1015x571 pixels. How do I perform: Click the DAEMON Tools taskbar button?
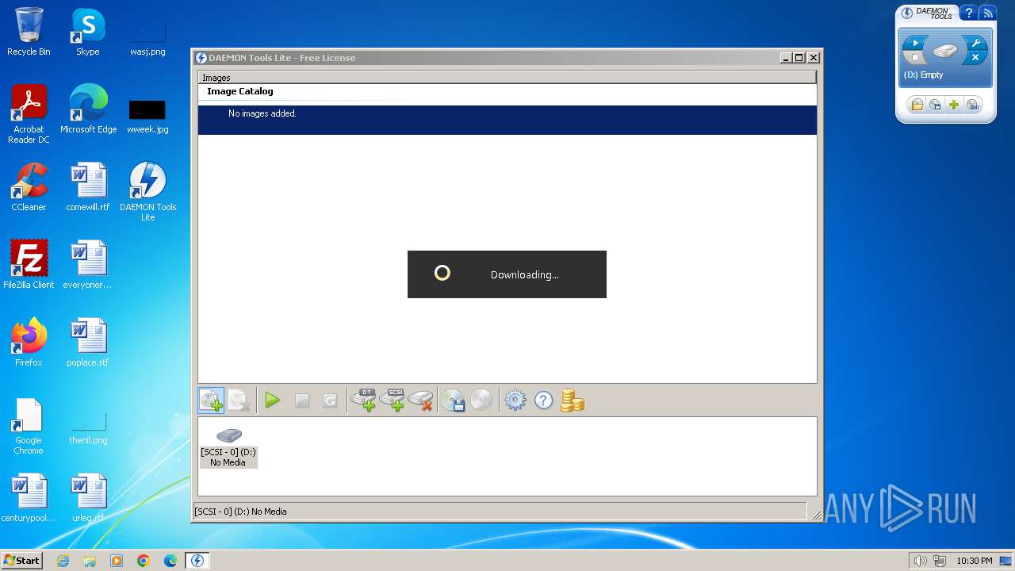(197, 561)
